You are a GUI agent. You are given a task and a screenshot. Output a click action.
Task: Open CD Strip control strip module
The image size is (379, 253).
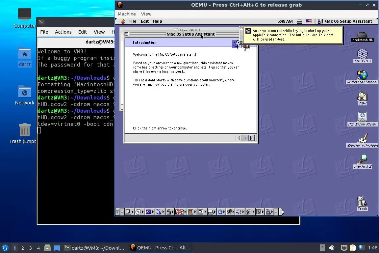pyautogui.click(x=139, y=212)
